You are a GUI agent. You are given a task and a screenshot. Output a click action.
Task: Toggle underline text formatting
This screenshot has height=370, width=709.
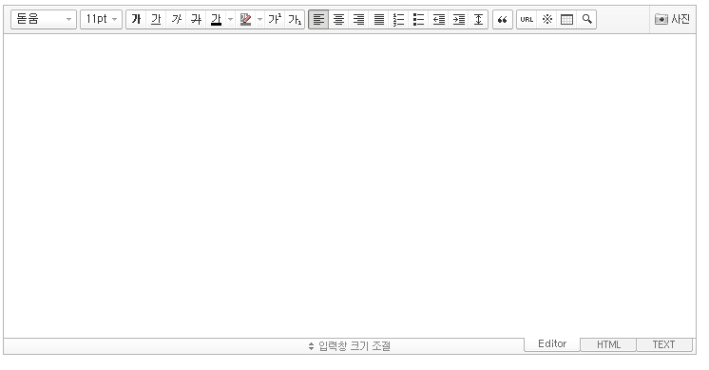pyautogui.click(x=156, y=19)
